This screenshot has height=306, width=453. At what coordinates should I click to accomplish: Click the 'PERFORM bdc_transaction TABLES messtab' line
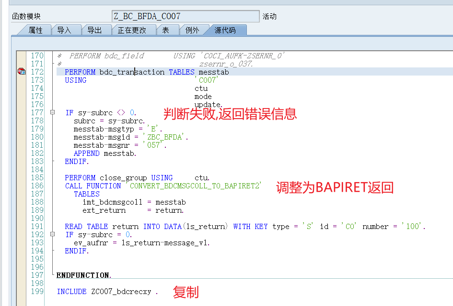click(147, 72)
